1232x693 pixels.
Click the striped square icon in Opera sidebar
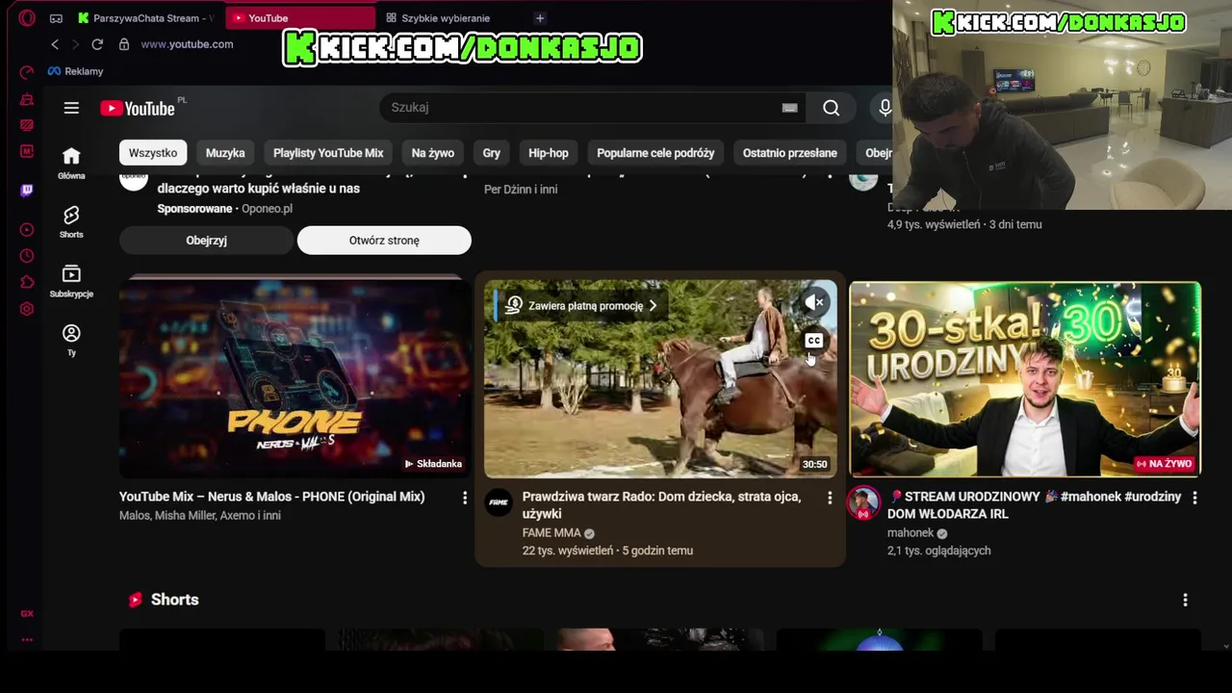(x=27, y=125)
